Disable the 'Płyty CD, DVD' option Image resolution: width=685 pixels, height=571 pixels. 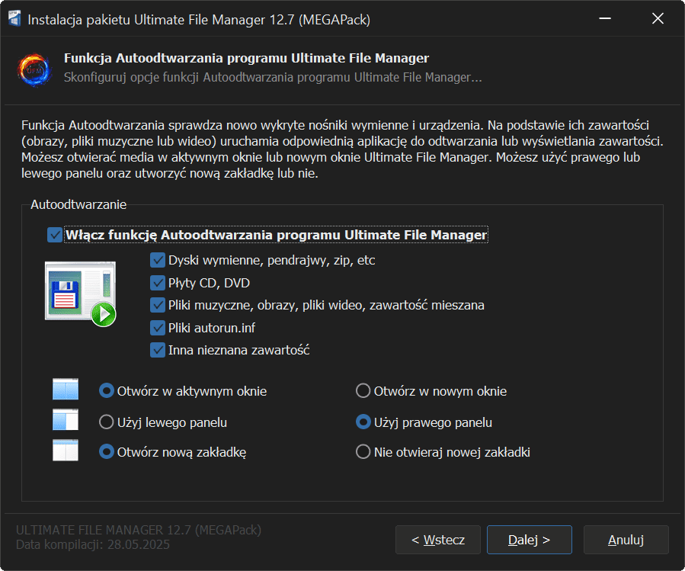(x=158, y=283)
